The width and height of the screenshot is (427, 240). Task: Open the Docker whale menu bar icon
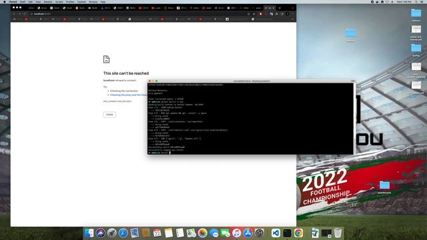(377, 1)
